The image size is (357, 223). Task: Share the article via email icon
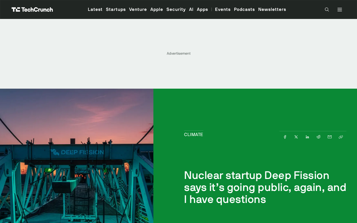(x=330, y=137)
